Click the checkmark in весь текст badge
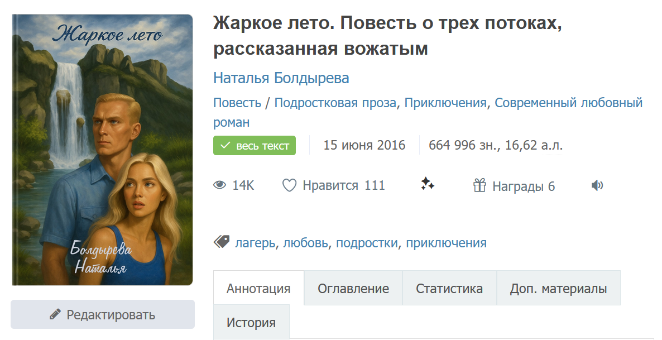The width and height of the screenshot is (662, 340). click(x=226, y=146)
